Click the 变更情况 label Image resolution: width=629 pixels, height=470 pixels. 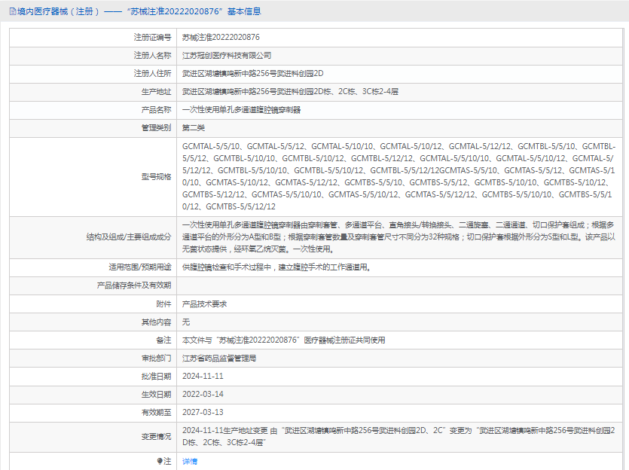[156, 436]
